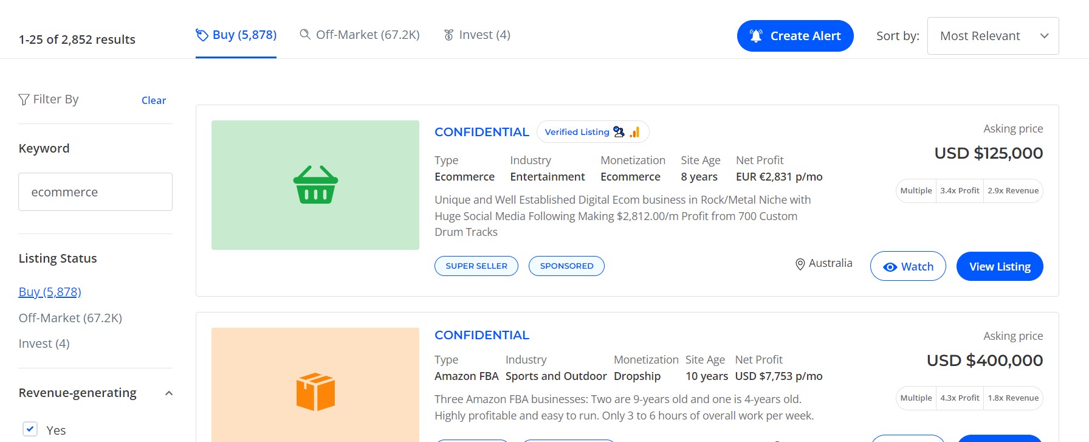
Task: Click the SPONSORED tag
Action: [x=566, y=266]
